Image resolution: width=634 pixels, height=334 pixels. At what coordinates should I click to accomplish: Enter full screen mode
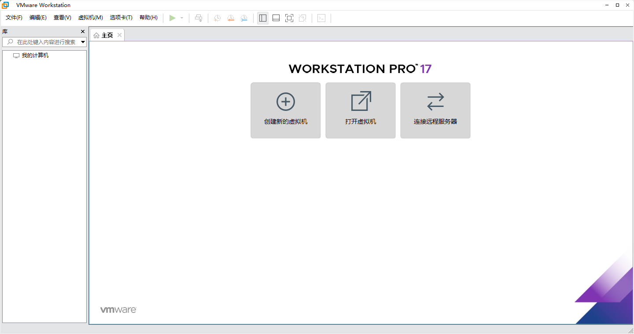pyautogui.click(x=289, y=18)
